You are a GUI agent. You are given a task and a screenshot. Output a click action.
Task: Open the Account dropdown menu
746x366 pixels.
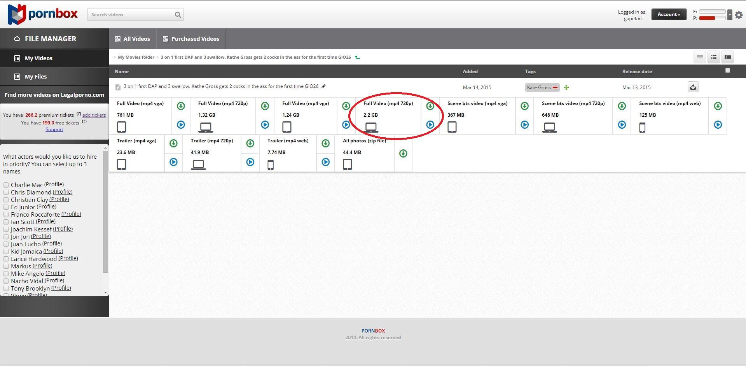click(669, 14)
